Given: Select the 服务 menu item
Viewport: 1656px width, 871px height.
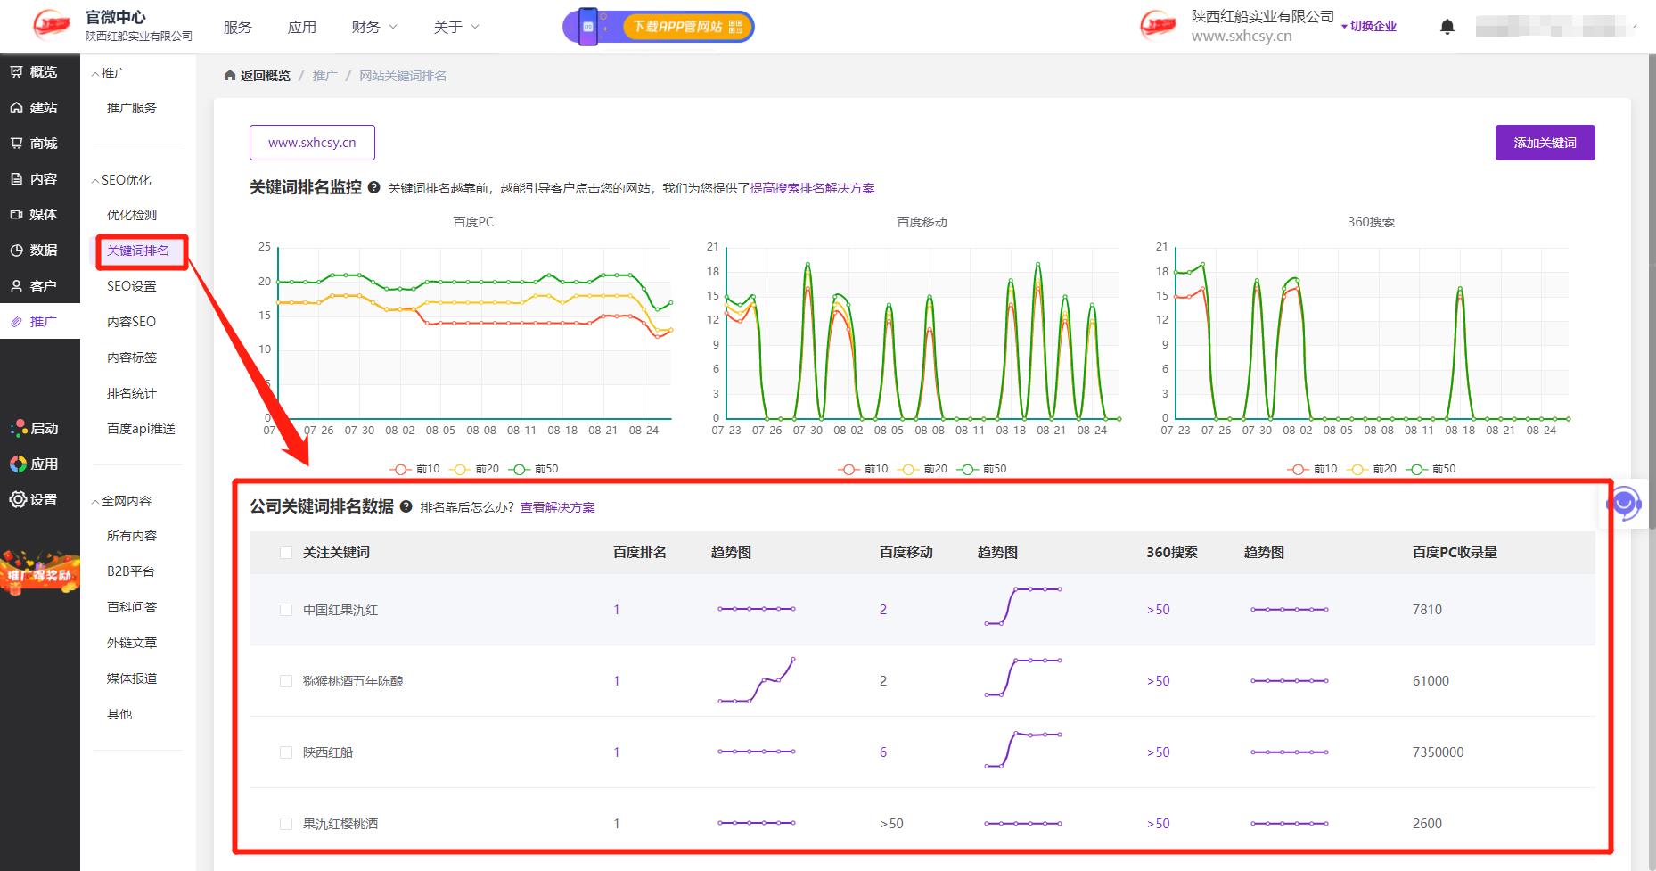Looking at the screenshot, I should click(x=237, y=27).
